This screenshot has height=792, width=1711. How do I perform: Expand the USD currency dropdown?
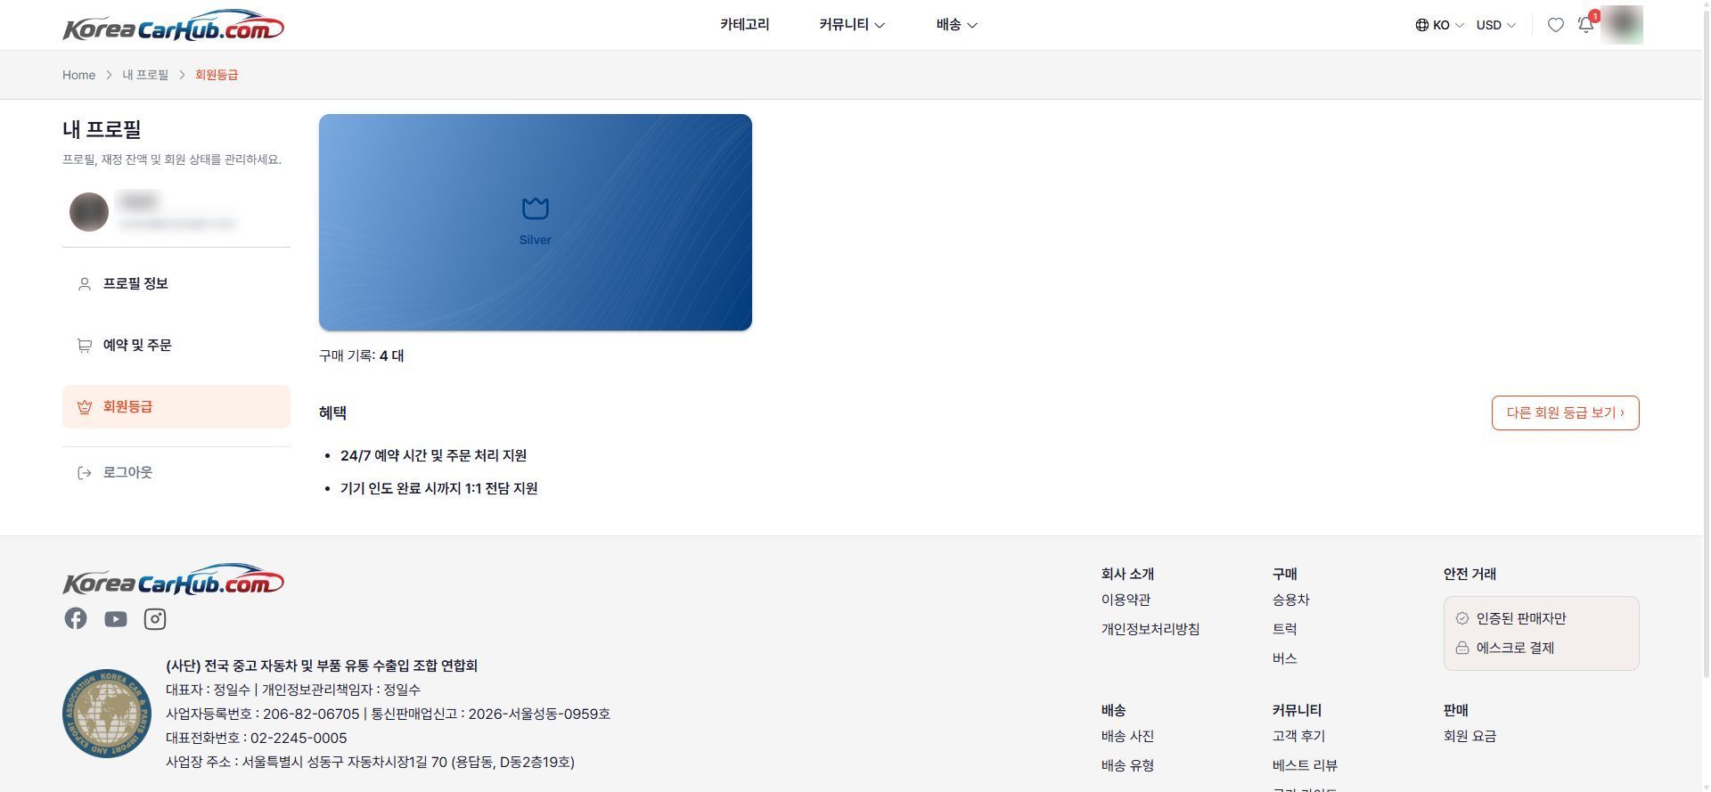(1495, 25)
